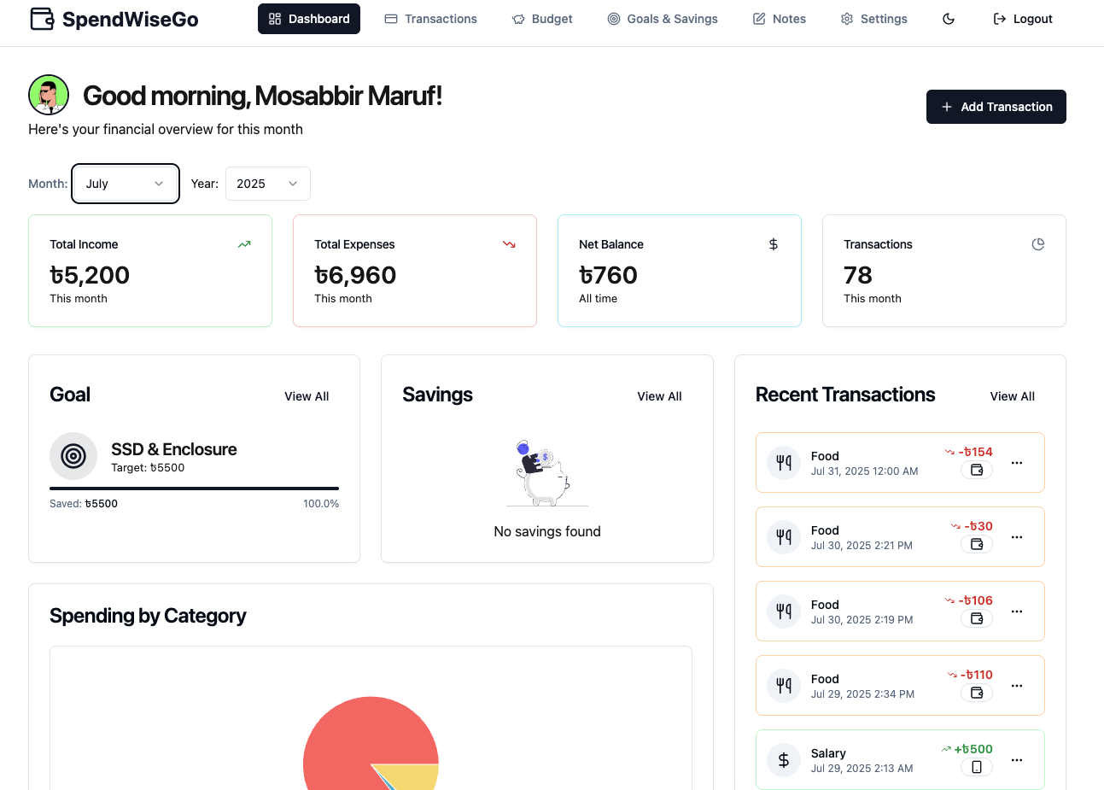Open View All in the Savings panel

pyautogui.click(x=659, y=395)
